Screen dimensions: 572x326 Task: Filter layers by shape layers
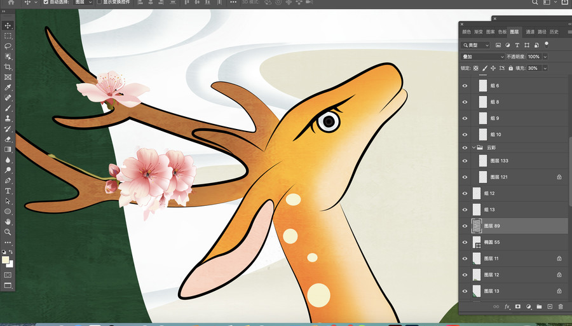[x=527, y=45]
